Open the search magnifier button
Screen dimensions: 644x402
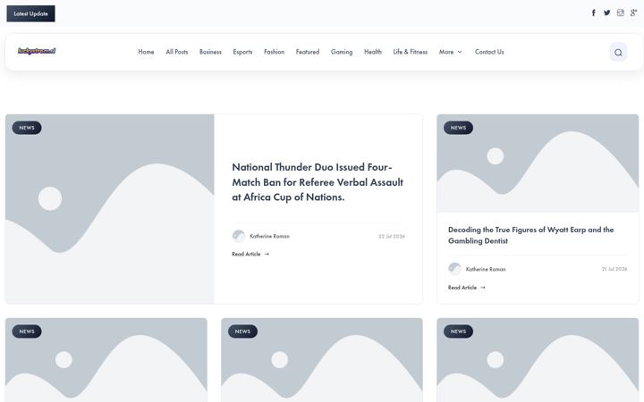(618, 52)
